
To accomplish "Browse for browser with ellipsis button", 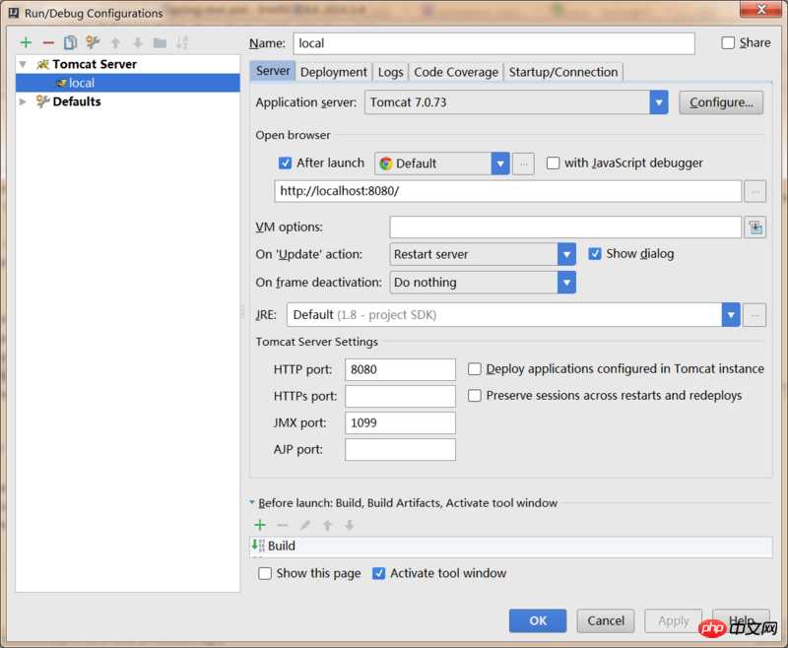I will (x=523, y=163).
